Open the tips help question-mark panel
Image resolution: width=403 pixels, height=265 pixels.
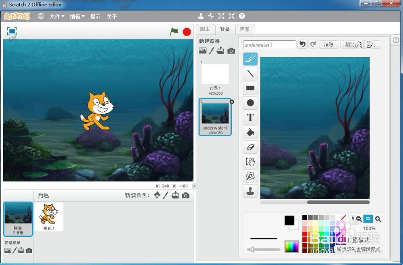click(396, 40)
